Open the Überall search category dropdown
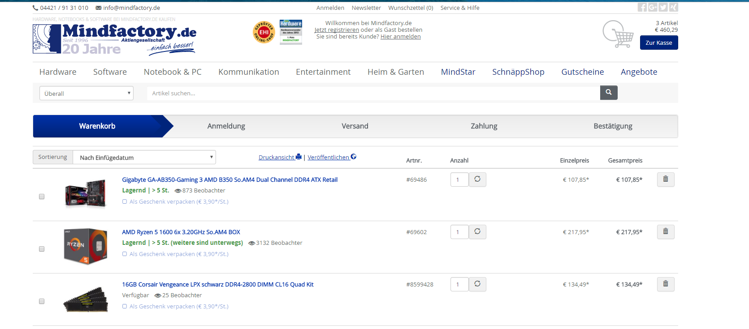The height and width of the screenshot is (329, 749). pyautogui.click(x=87, y=93)
